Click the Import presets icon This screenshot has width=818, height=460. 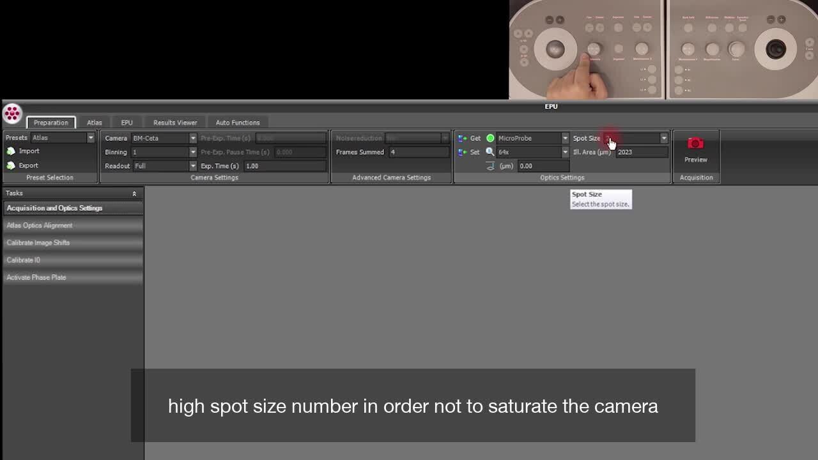[11, 151]
